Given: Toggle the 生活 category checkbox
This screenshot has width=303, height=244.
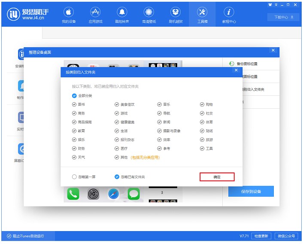Looking at the screenshot, I should [x=117, y=131].
